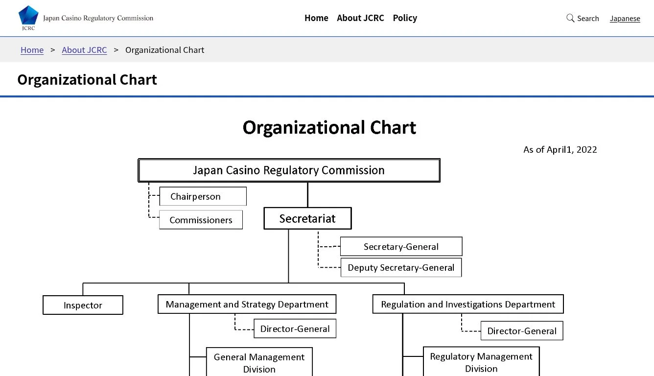Click the Chairperson box
The height and width of the screenshot is (376, 654).
tap(203, 196)
